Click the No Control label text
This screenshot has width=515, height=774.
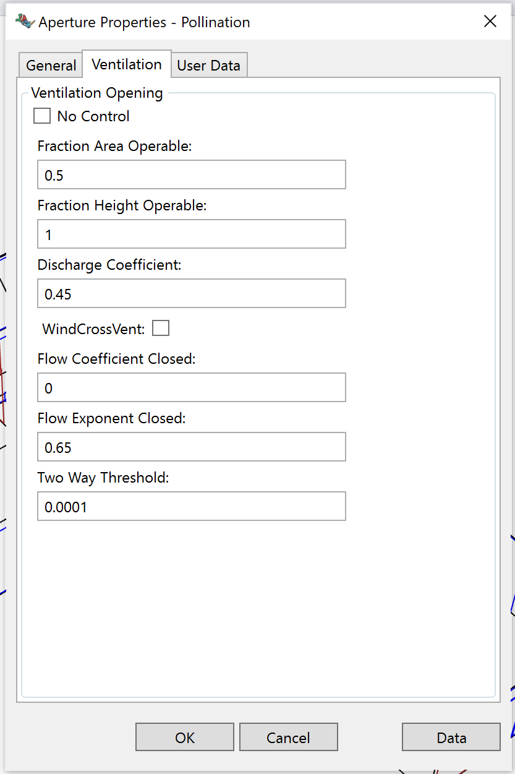click(93, 116)
